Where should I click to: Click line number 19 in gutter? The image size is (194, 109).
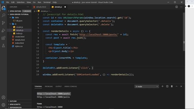(38, 74)
